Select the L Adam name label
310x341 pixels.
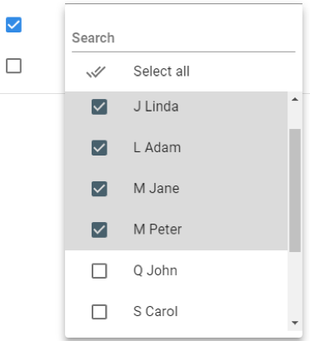157,147
